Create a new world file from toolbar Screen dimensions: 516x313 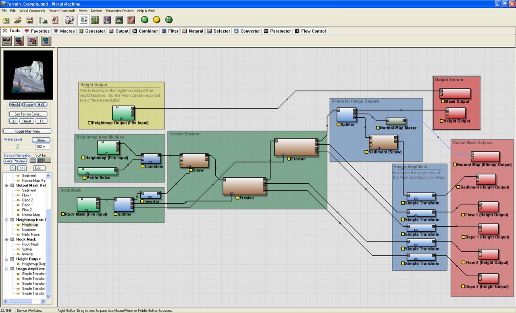(6, 20)
